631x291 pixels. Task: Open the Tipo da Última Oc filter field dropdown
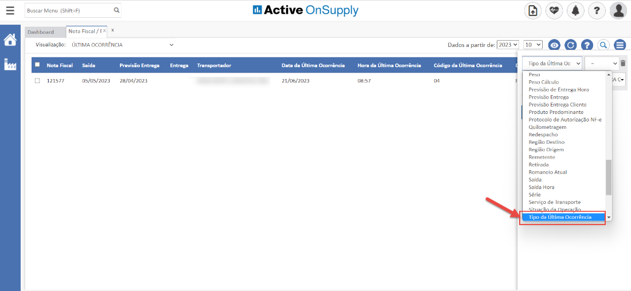tap(552, 63)
